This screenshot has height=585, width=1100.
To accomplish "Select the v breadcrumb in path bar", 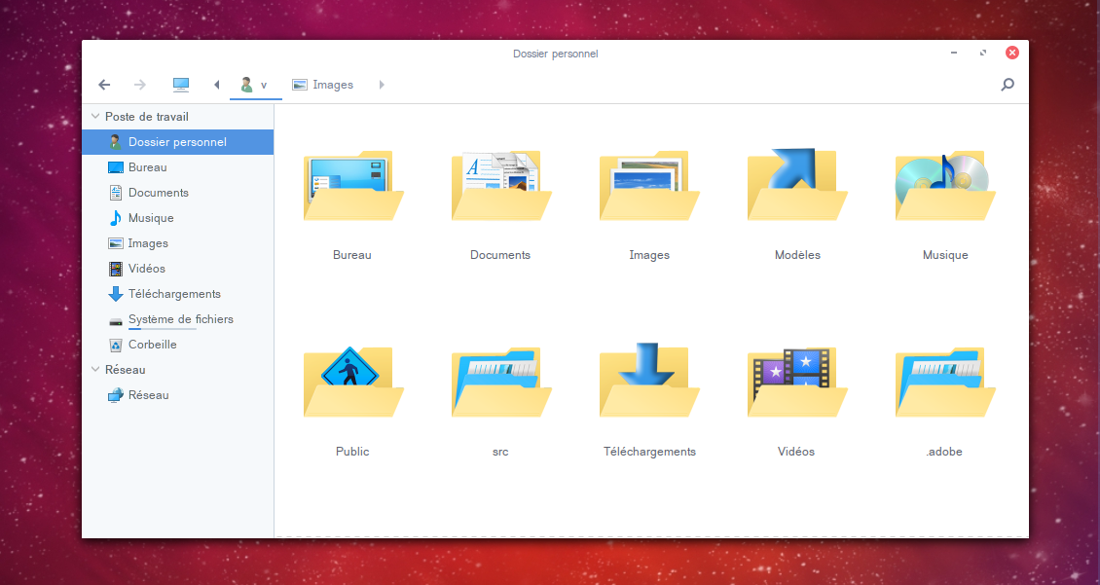I will pos(255,85).
